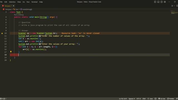Image resolution: width=178 pixels, height=100 pixels.
Task: Restore the VS Code window size
Action: click(175, 2)
